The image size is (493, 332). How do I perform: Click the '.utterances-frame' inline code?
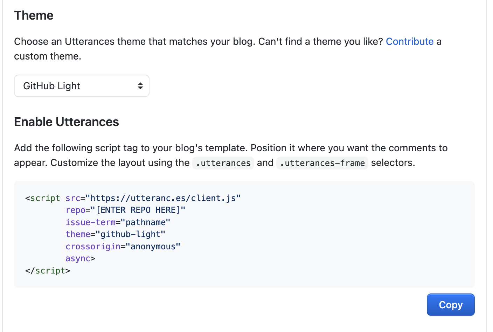pyautogui.click(x=322, y=163)
